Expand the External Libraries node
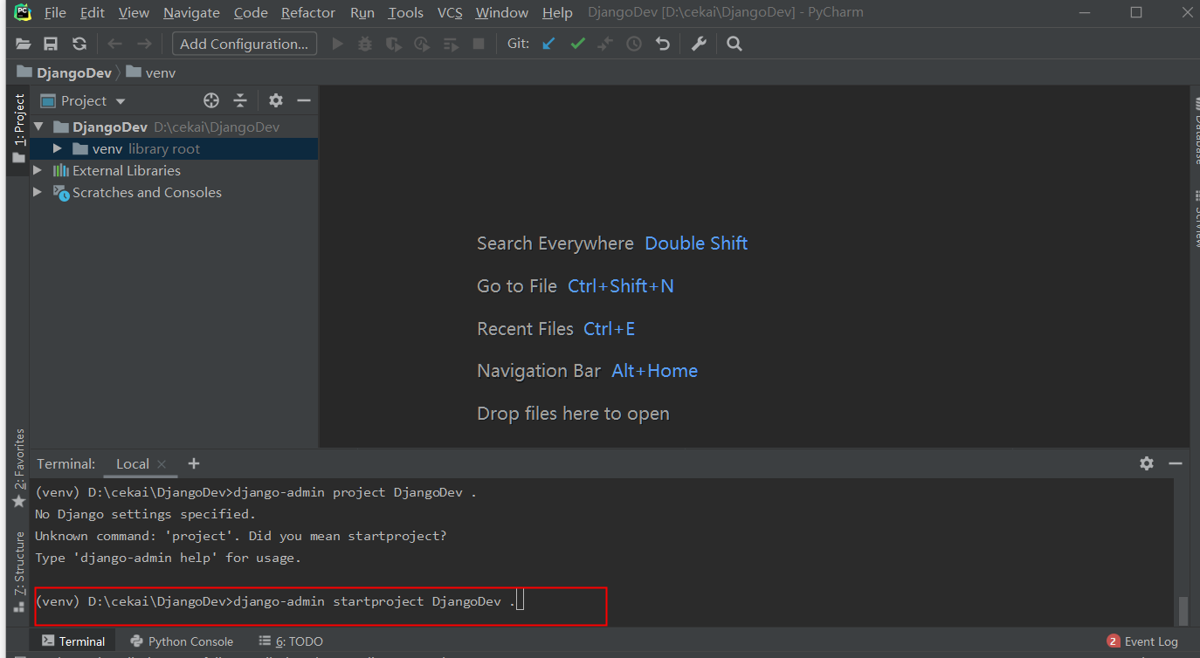 click(38, 171)
